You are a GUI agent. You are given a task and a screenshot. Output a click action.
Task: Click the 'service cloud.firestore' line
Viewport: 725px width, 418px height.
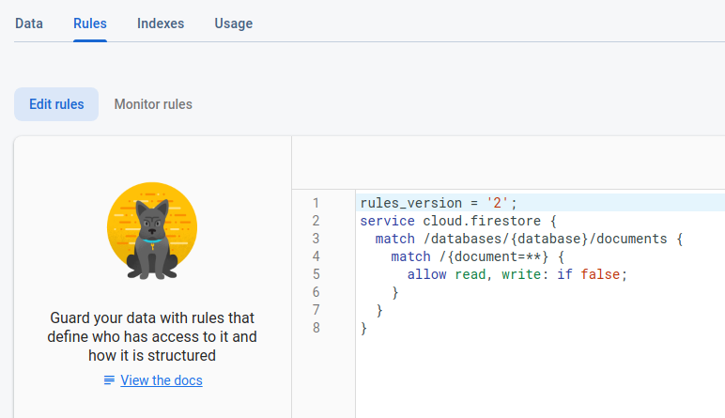(x=458, y=221)
